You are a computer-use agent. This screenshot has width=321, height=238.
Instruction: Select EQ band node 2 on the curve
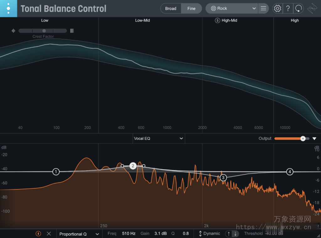coord(133,166)
